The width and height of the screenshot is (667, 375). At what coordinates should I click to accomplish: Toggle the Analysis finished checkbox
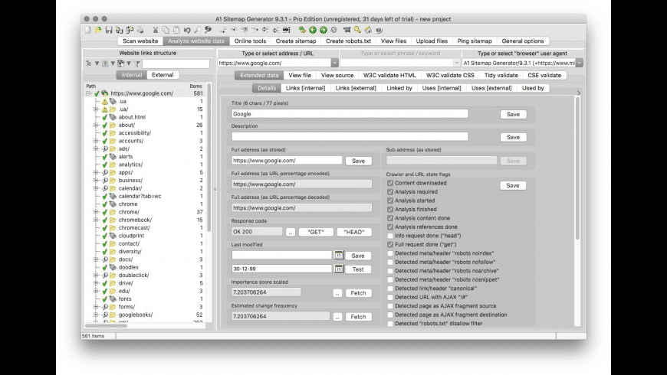[390, 210]
